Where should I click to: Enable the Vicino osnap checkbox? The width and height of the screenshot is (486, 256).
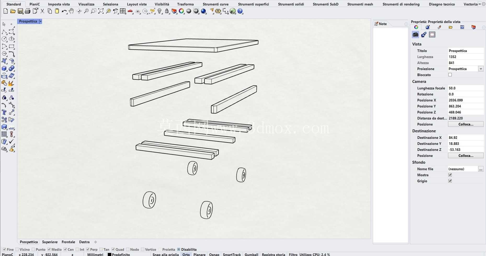[x=17, y=249]
